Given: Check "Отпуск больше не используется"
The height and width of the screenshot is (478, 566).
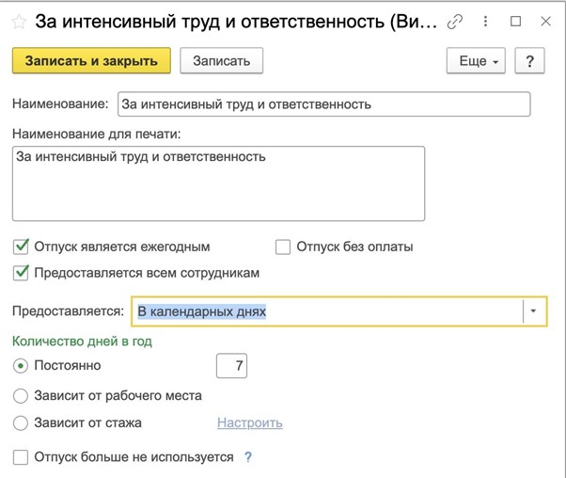Looking at the screenshot, I should click(x=22, y=457).
